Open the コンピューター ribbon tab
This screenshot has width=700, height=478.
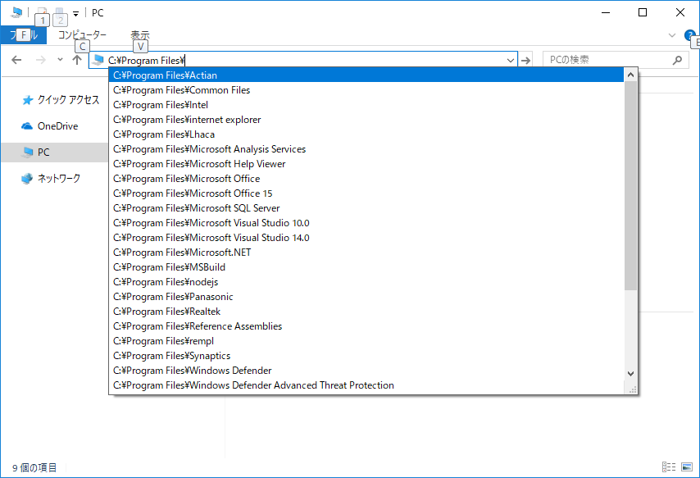click(83, 35)
